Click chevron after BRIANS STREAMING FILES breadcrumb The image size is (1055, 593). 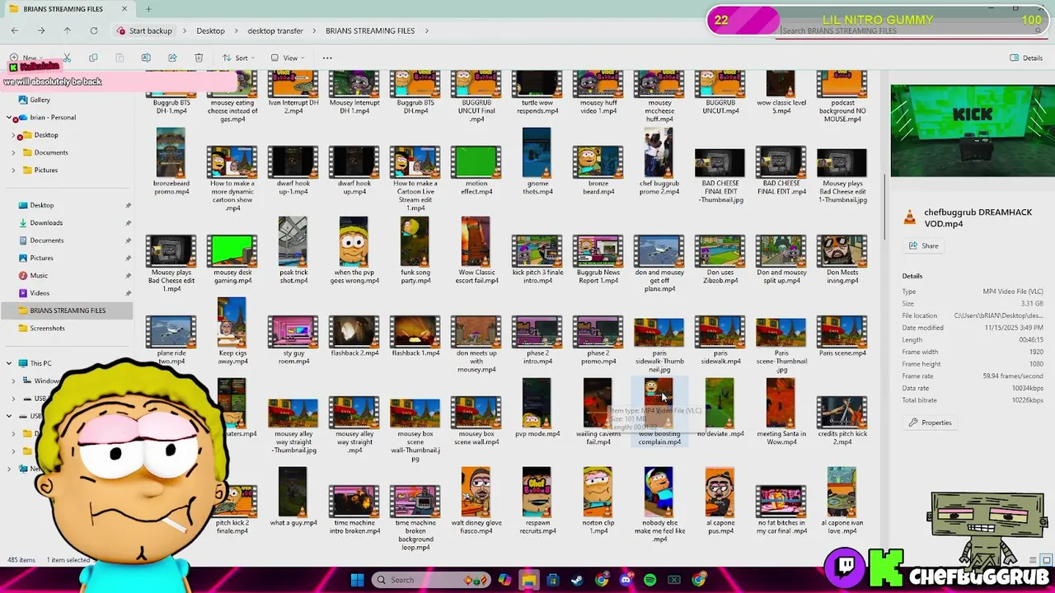[427, 30]
